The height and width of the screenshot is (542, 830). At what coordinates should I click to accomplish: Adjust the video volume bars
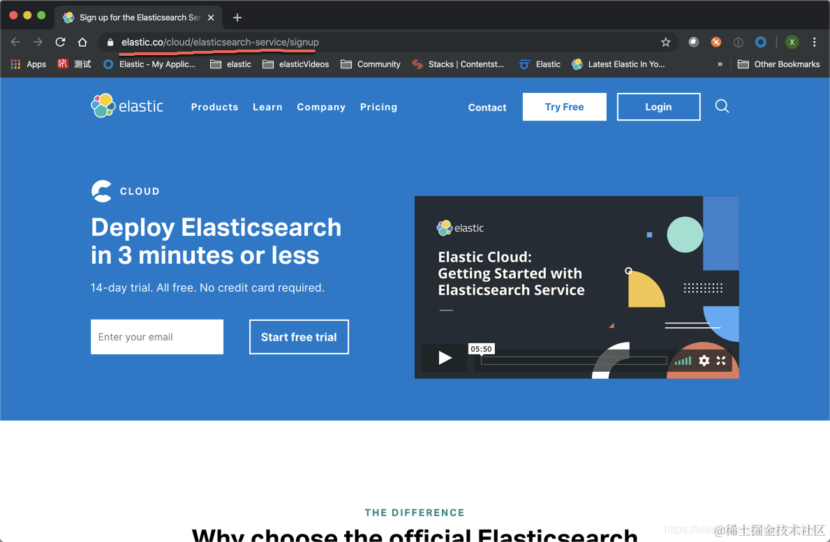(683, 361)
